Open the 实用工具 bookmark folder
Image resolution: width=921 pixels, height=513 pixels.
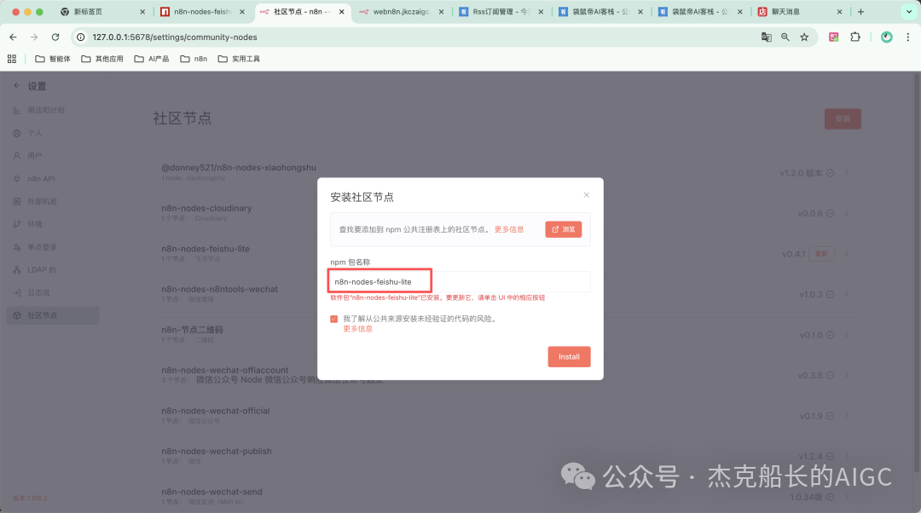239,59
